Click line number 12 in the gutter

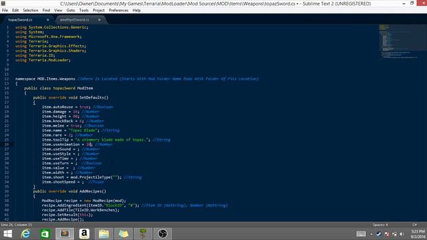[7, 79]
